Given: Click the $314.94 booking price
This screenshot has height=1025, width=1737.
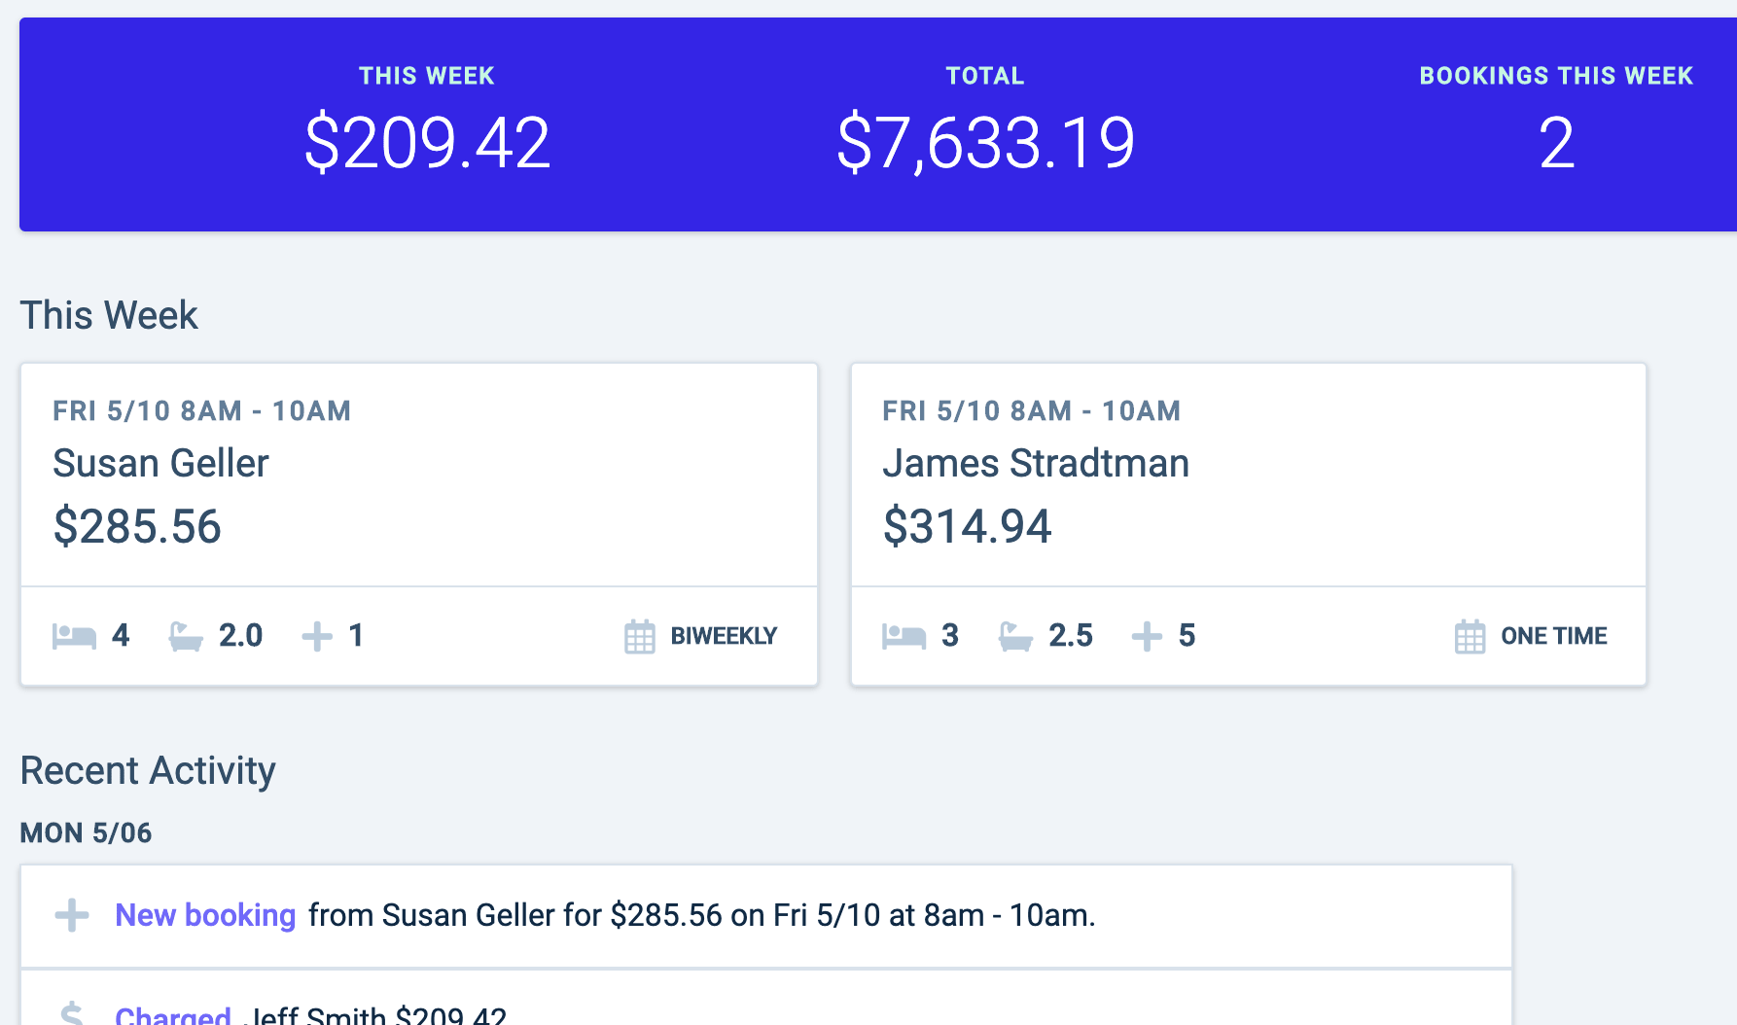Looking at the screenshot, I should pos(967,527).
